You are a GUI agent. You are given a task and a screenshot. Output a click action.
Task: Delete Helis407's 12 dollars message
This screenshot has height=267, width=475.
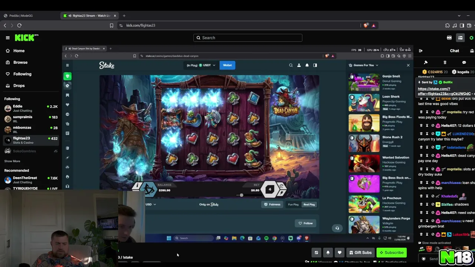tap(421, 126)
